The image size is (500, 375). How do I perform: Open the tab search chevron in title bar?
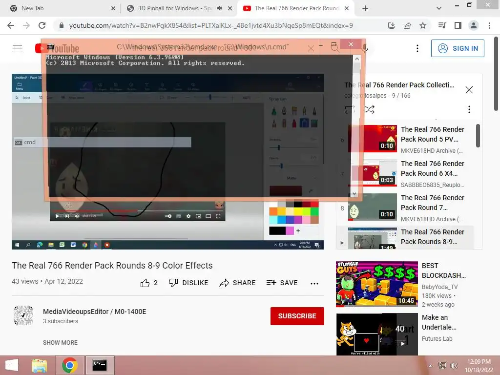[439, 8]
